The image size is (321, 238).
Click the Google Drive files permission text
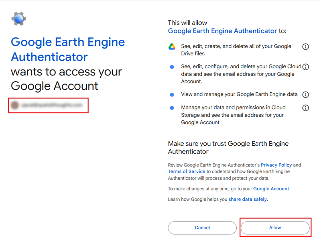coord(236,50)
